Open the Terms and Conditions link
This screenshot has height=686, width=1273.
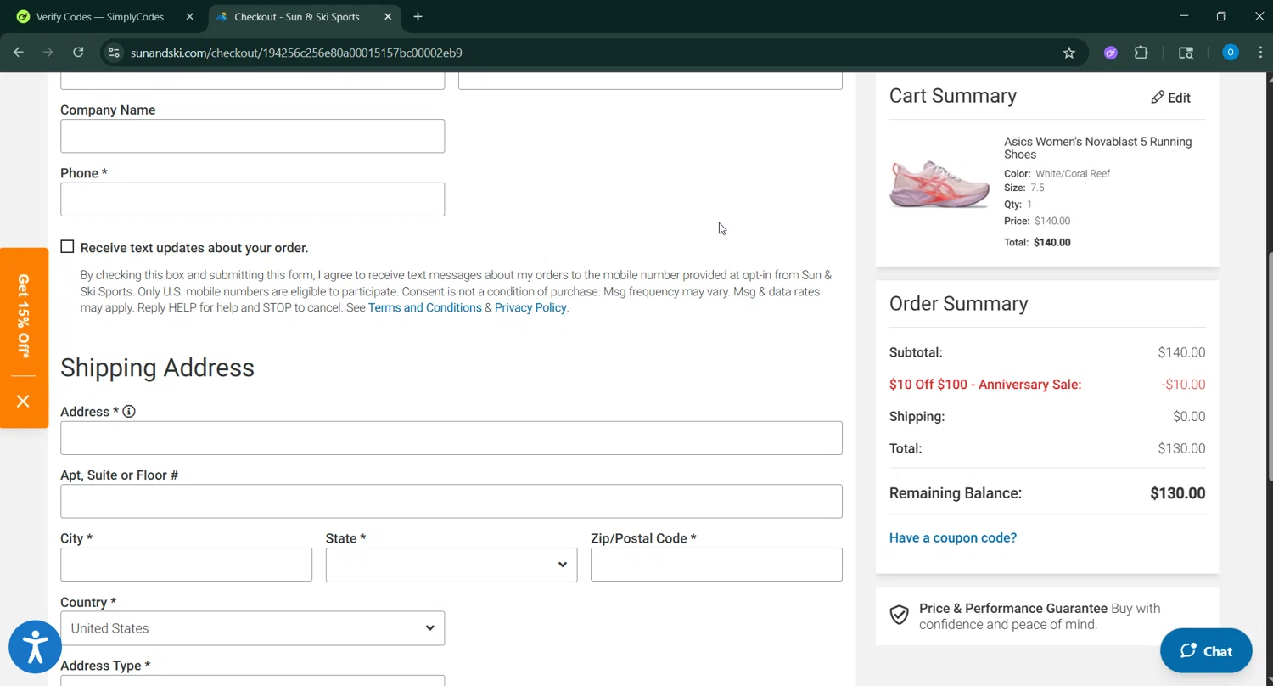click(x=424, y=307)
